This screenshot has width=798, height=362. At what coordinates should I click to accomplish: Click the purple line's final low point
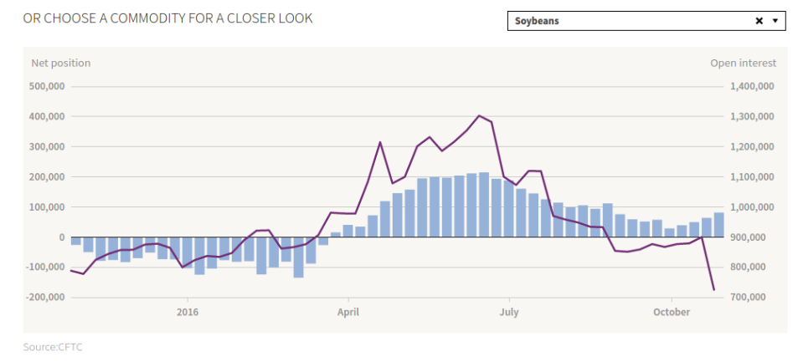pyautogui.click(x=713, y=290)
